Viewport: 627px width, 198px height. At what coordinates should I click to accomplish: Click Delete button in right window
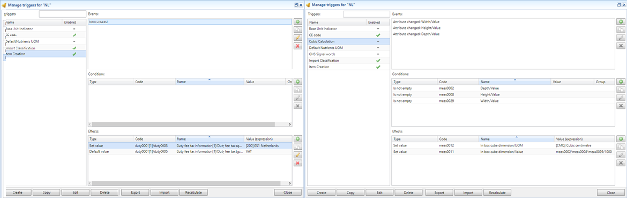409,193
